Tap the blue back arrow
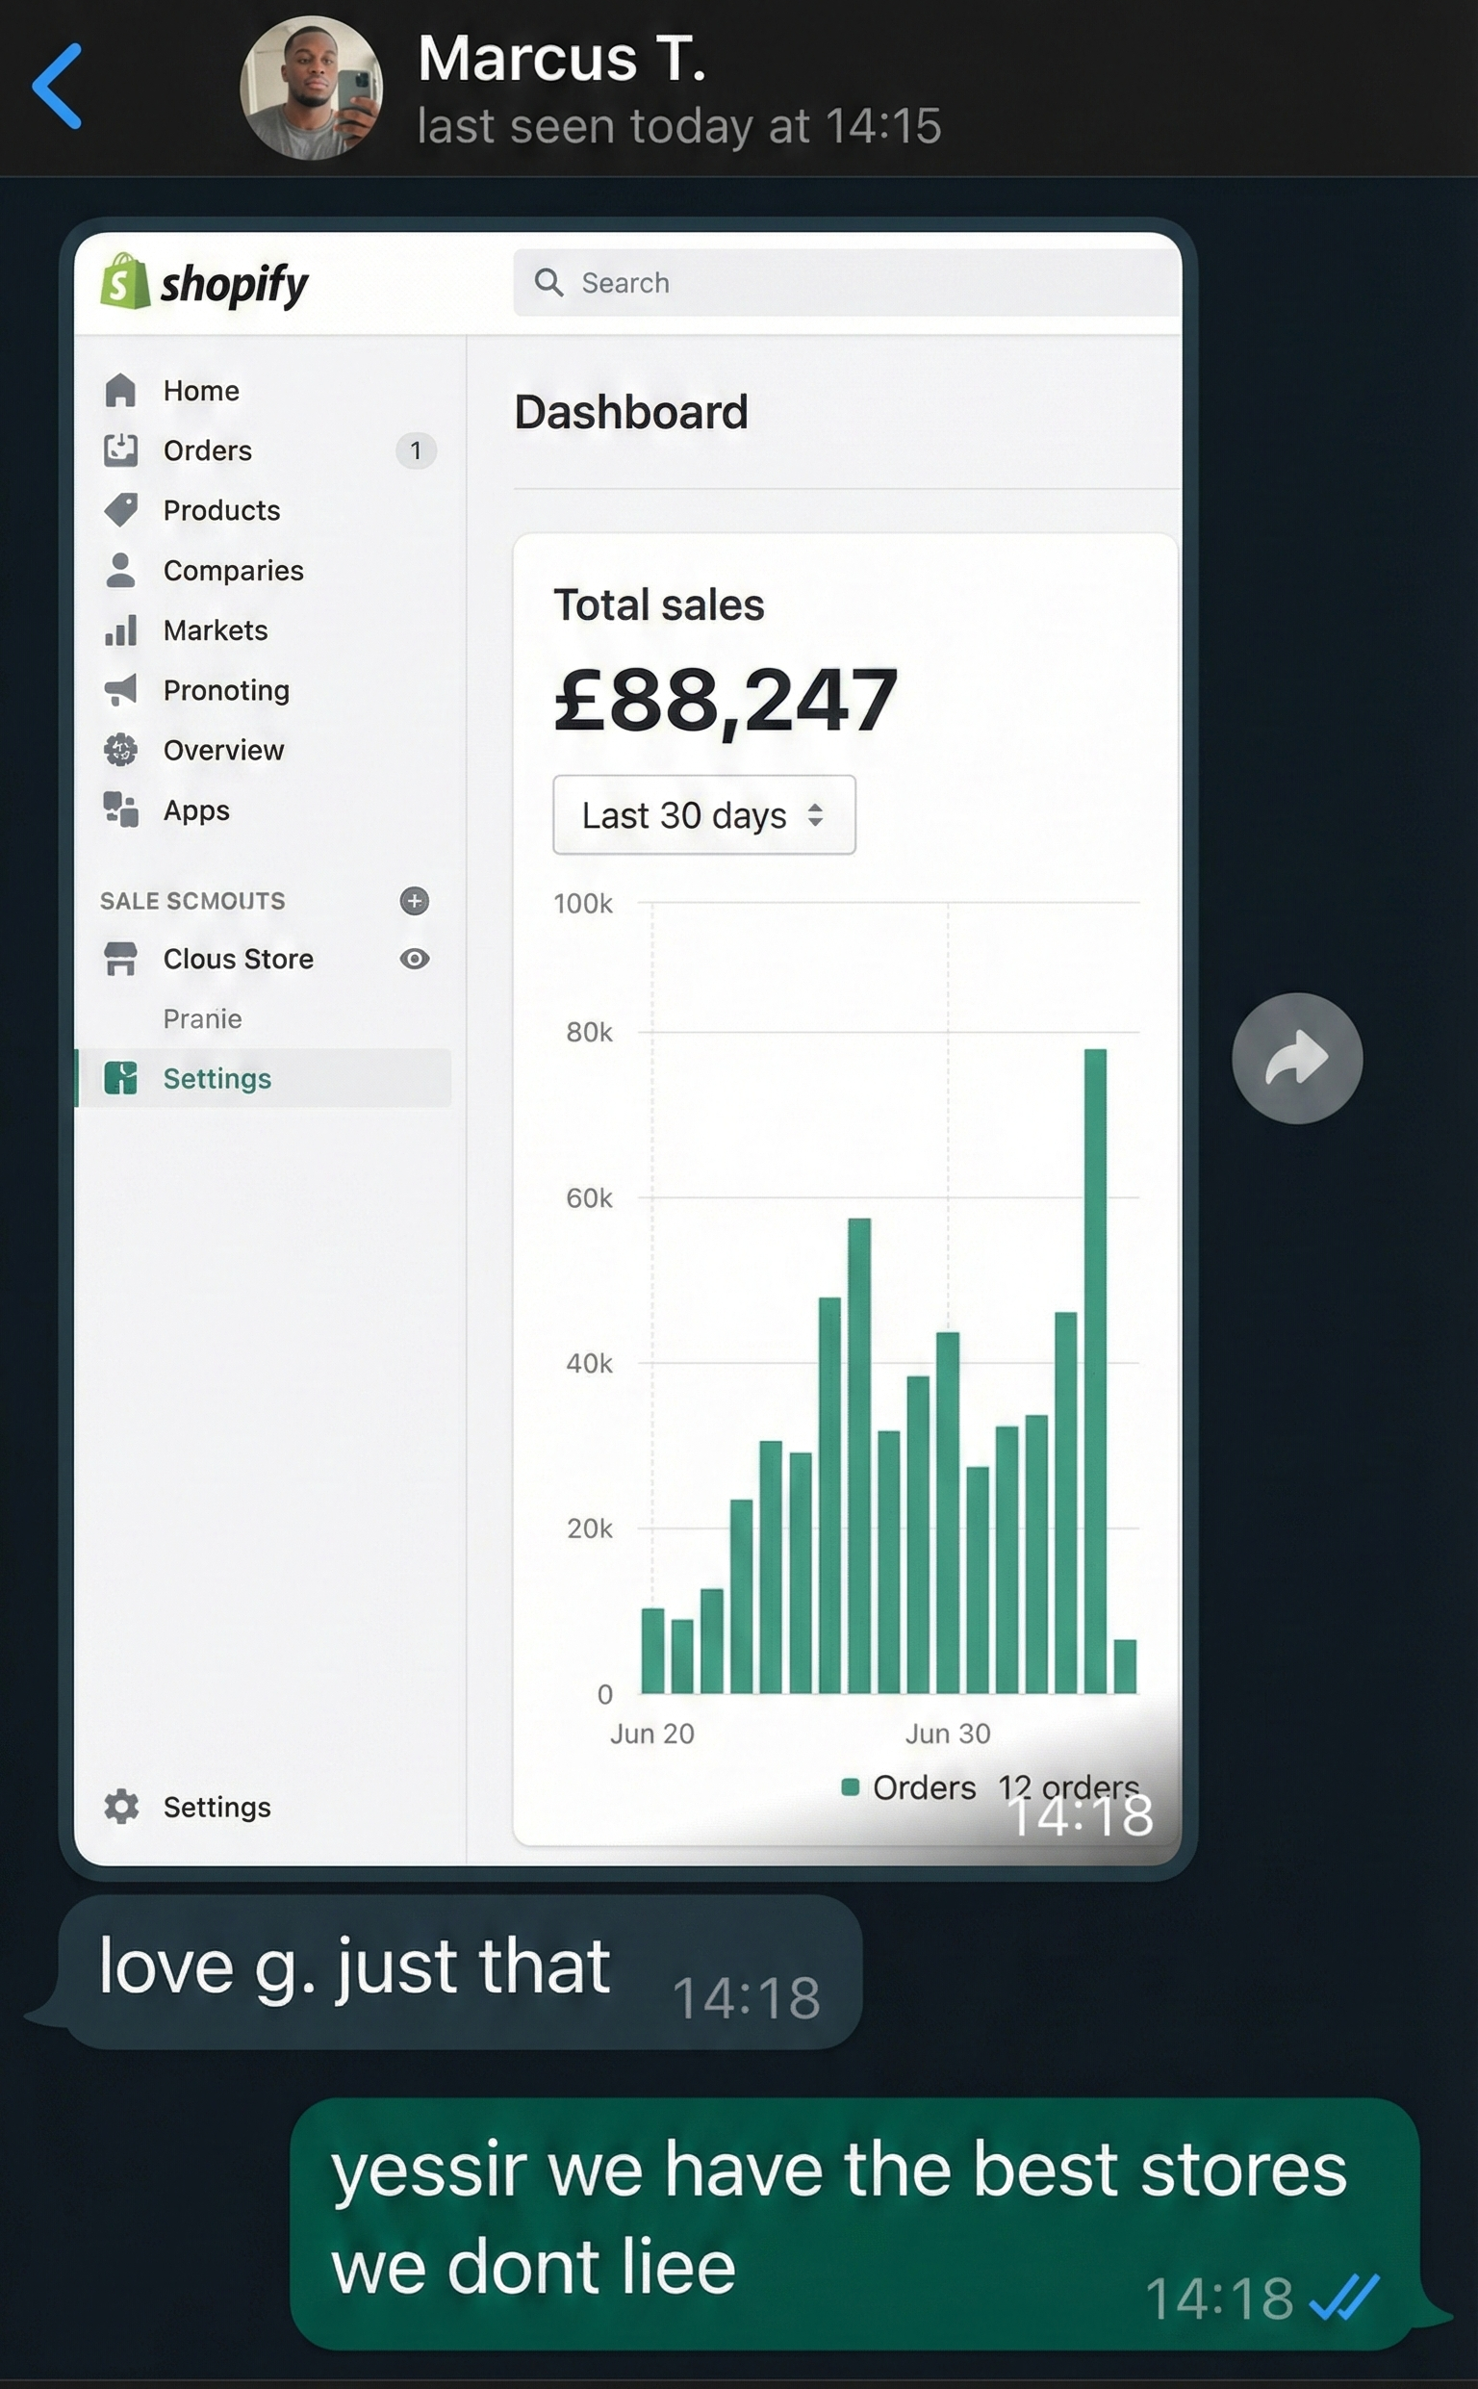This screenshot has height=2389, width=1478. coord(57,87)
